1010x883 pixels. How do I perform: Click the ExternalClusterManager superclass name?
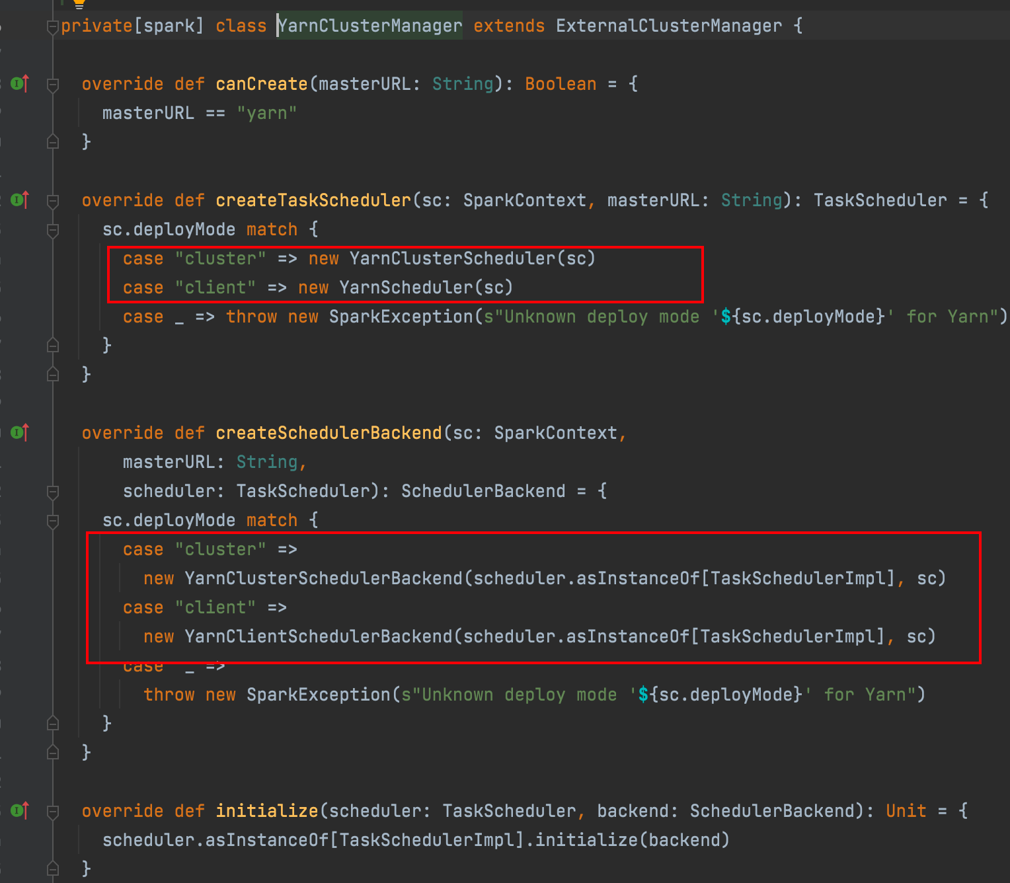point(668,26)
